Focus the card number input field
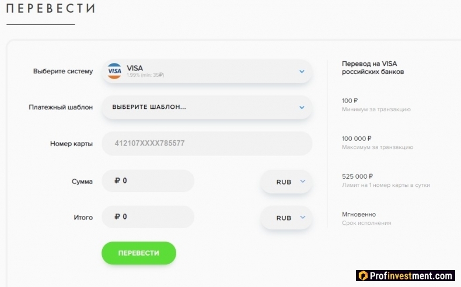461x287 pixels. (x=207, y=143)
